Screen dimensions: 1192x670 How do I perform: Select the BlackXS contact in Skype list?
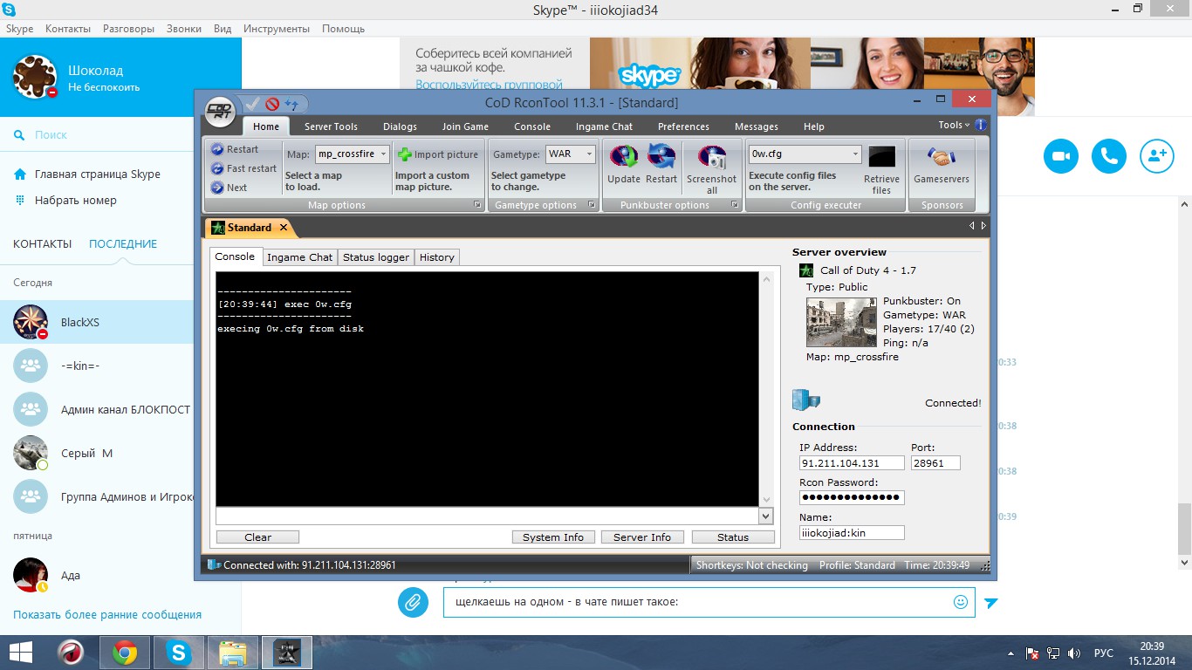tap(96, 322)
